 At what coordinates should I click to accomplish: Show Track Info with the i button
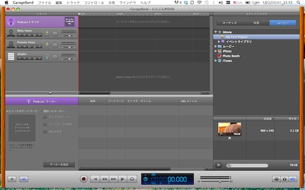[x=284, y=179]
